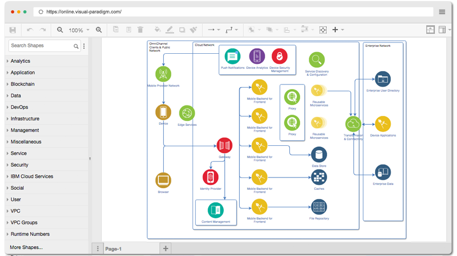Expand the User shape category
Viewport: 457px width, 256px height.
[47, 200]
